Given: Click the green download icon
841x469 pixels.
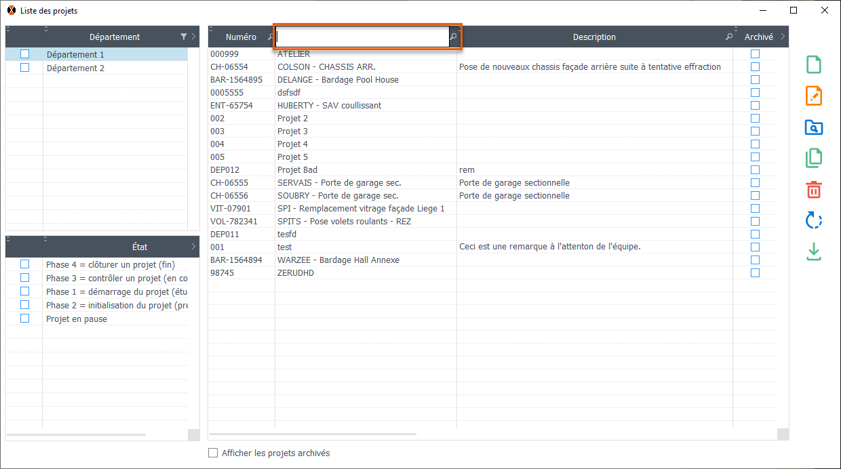Looking at the screenshot, I should pos(814,251).
